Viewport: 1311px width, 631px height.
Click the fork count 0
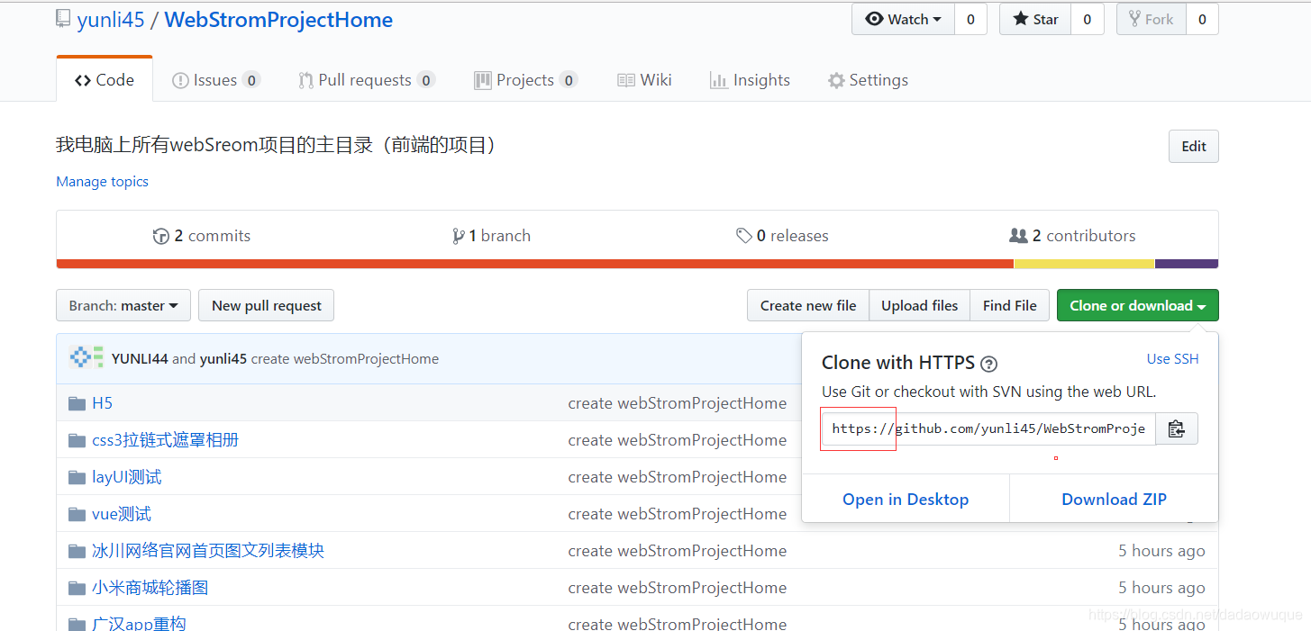tap(1202, 19)
